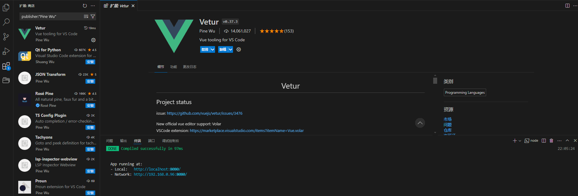
Task: Switch to Features tab of Vetur
Action: click(x=173, y=67)
